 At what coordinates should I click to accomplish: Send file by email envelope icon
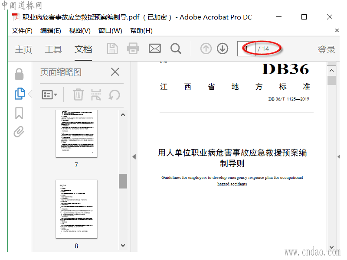coord(155,49)
